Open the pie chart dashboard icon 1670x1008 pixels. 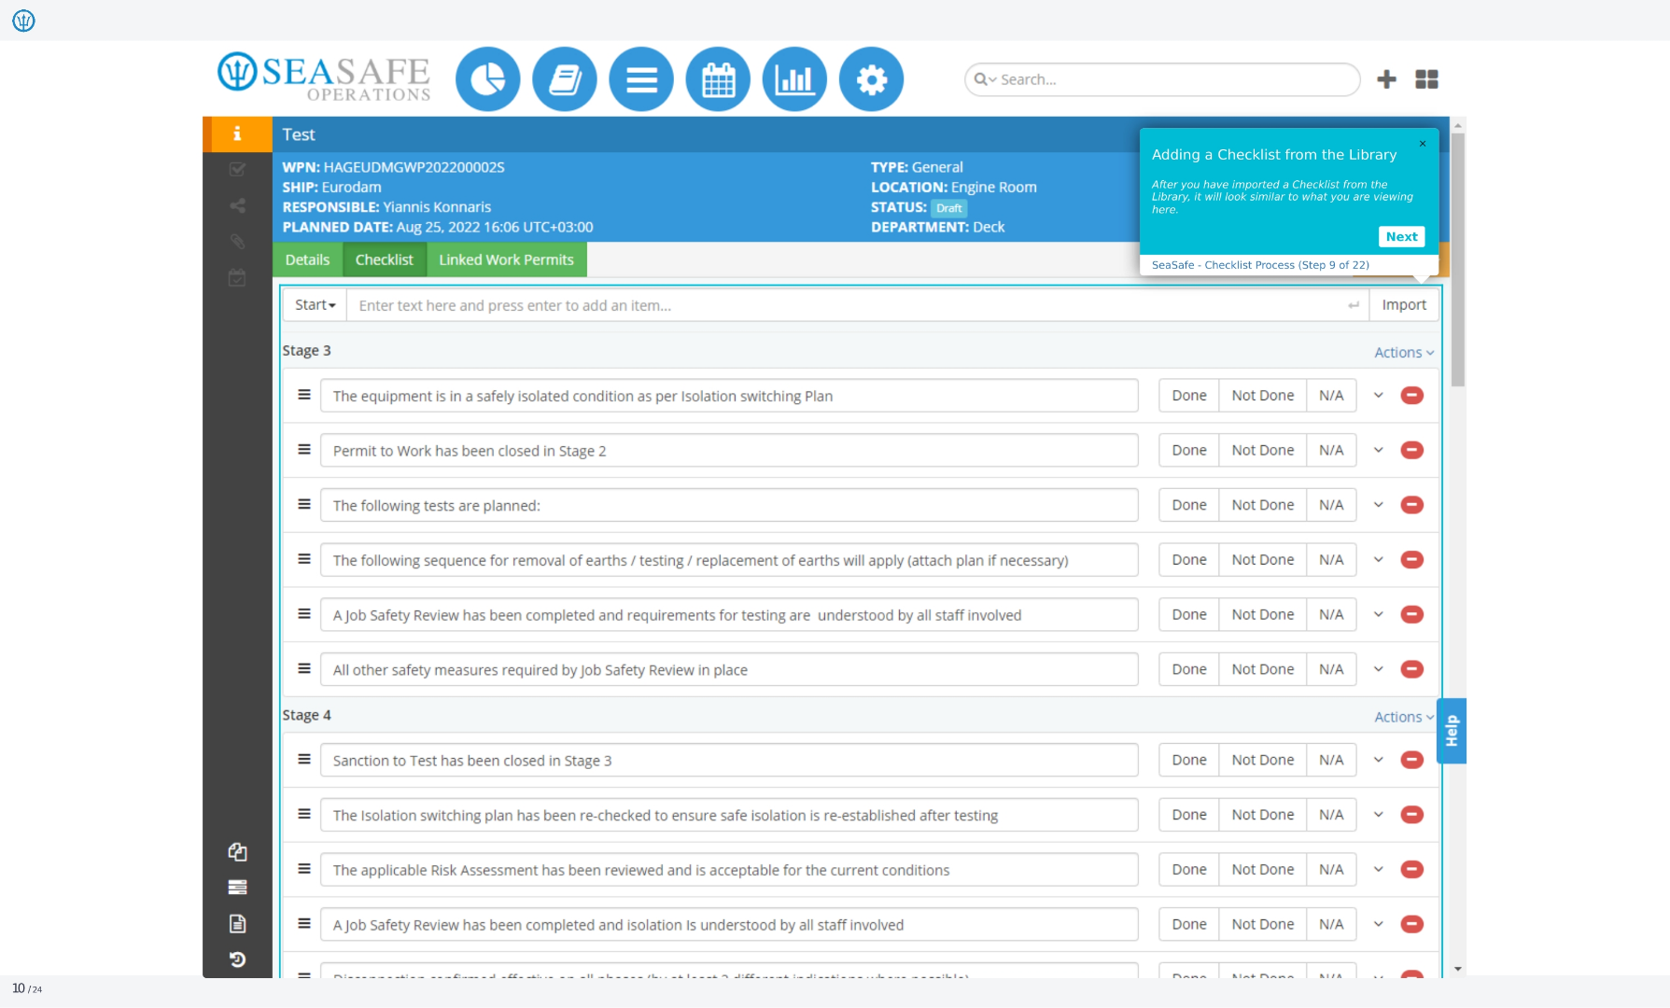(x=487, y=79)
